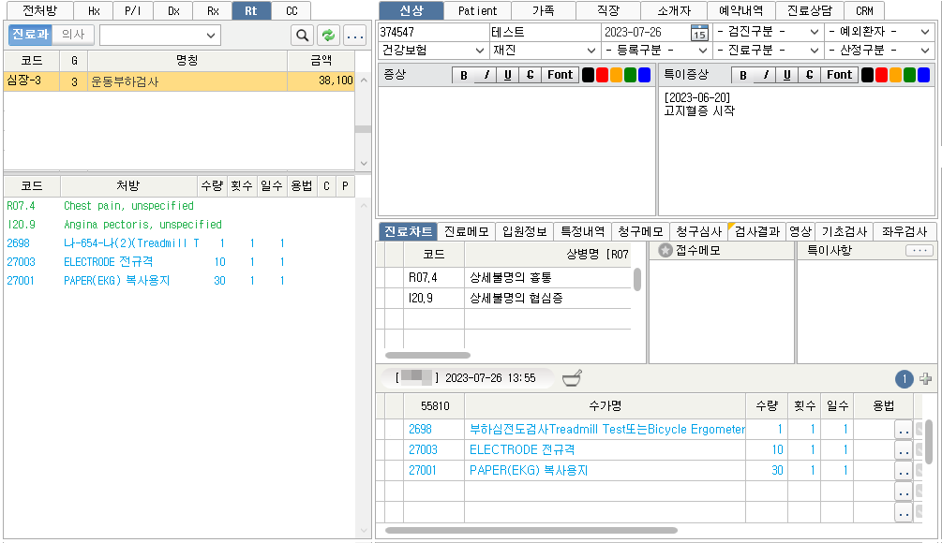Click the green refresh icon
Viewport: 942px width, 543px height.
(x=328, y=36)
